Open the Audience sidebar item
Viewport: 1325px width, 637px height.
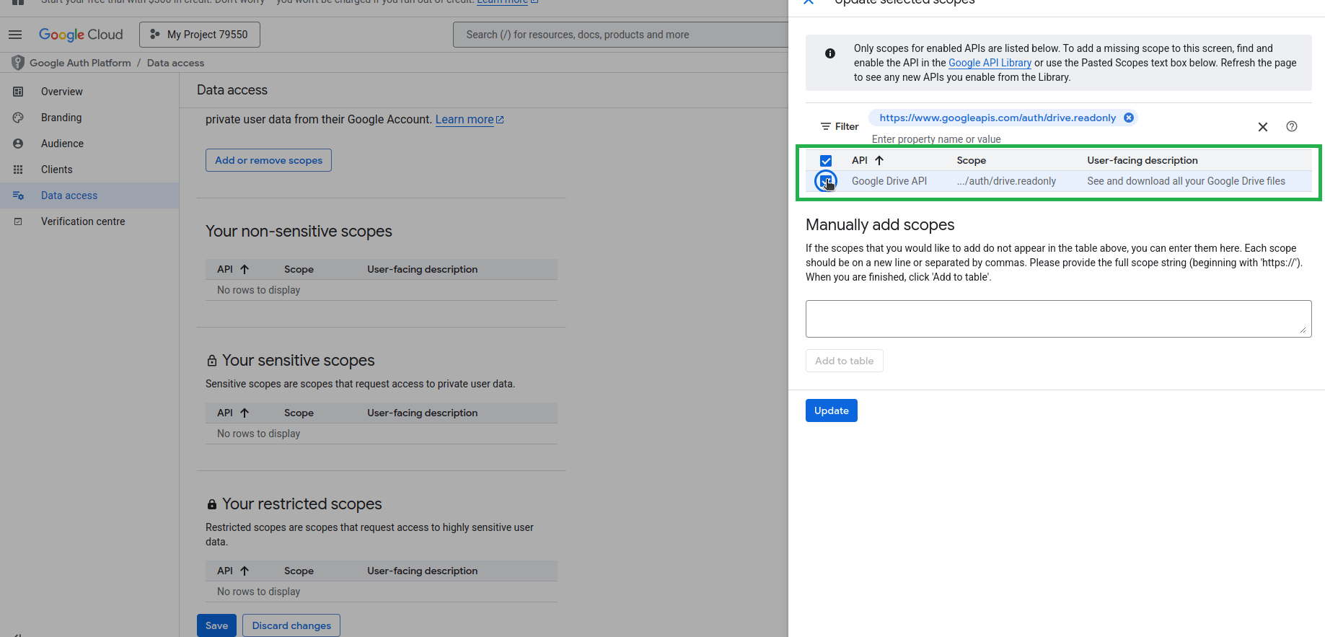62,144
